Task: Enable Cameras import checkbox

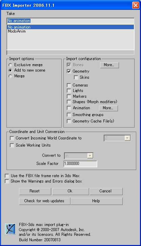Action: 69,85
